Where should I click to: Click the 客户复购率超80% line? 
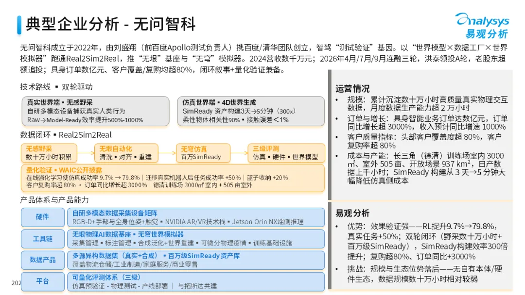[x=139, y=185]
